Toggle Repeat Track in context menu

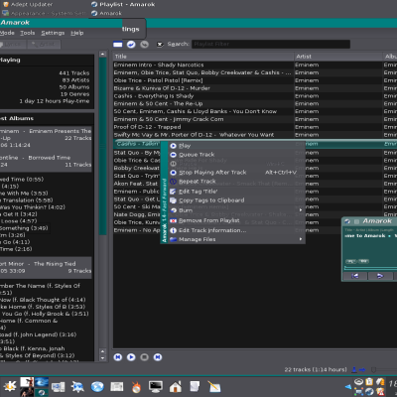(232, 182)
